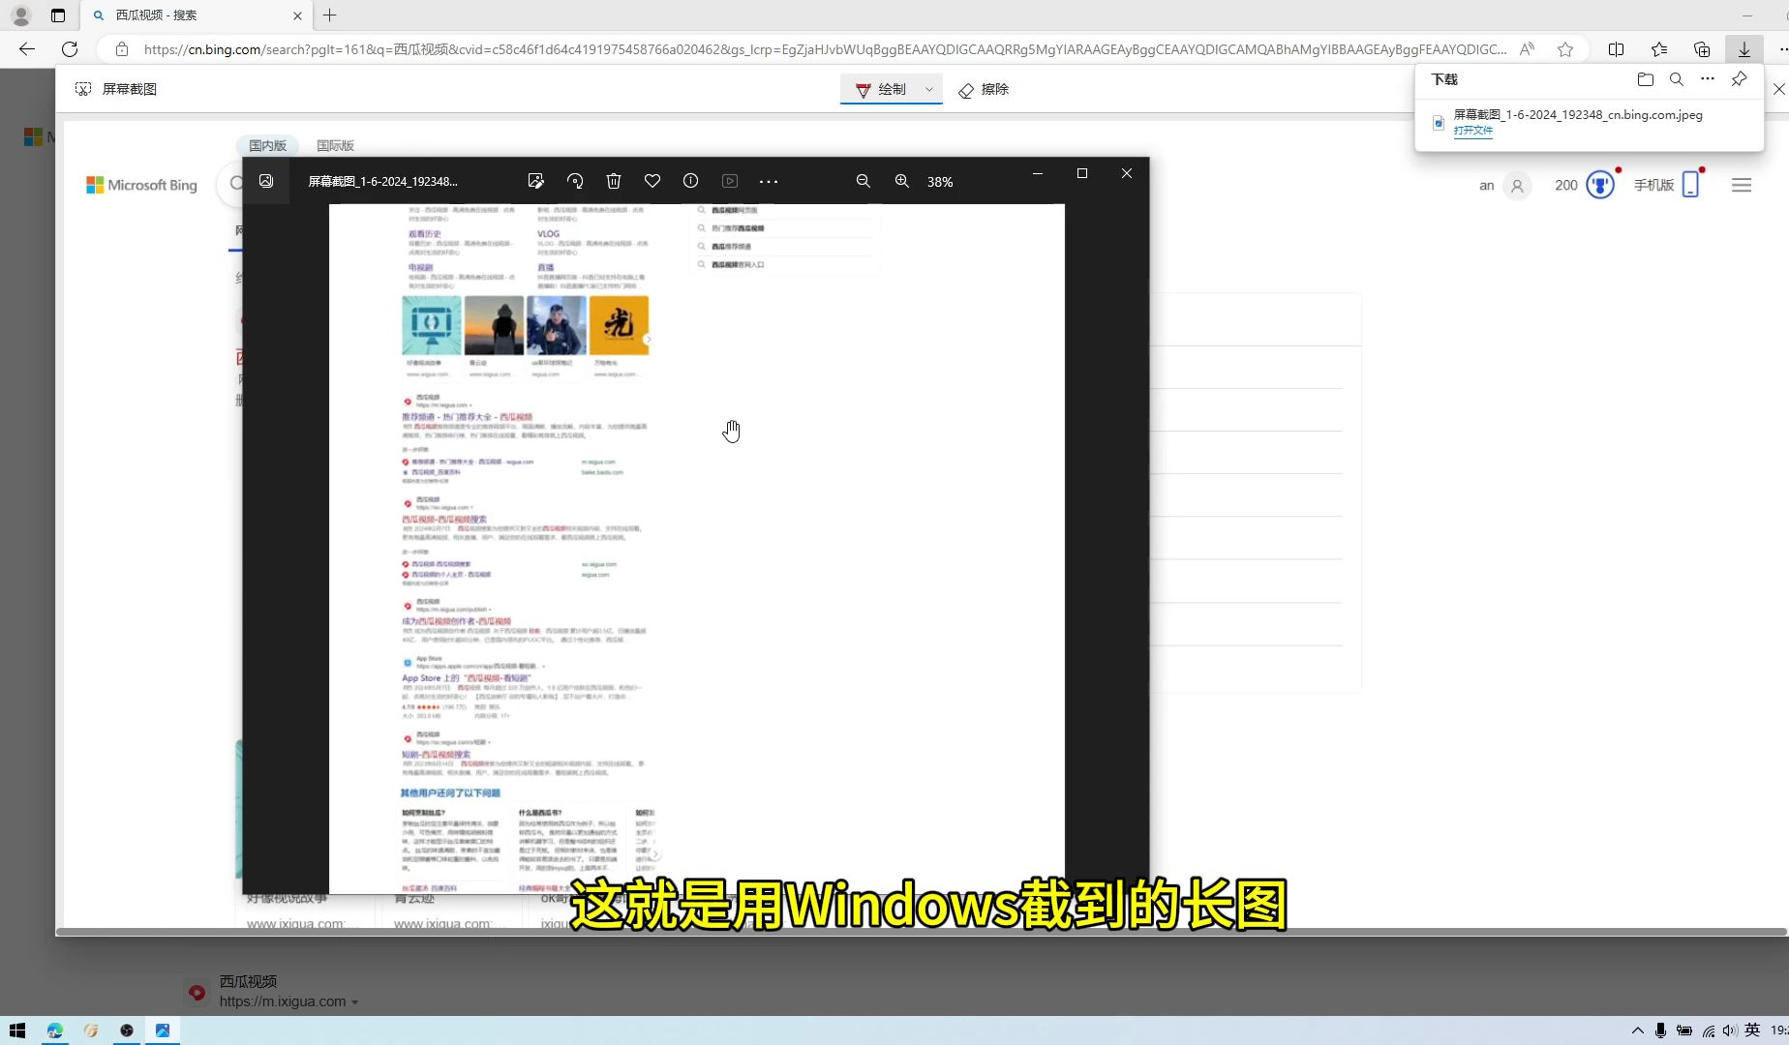Click the horizontal scrollbar of capture overlay
Viewport: 1789px width, 1045px height.
tap(921, 932)
